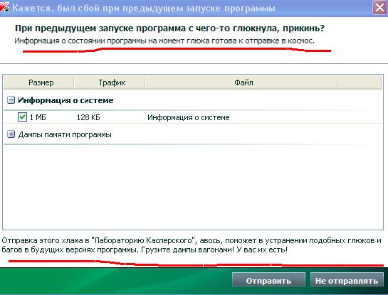The image size is (388, 295).
Task: Close the crash report dialog
Action: coord(379,8)
